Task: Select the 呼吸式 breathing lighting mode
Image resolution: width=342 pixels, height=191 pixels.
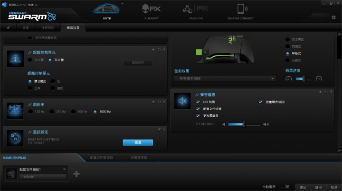Action: [287, 53]
